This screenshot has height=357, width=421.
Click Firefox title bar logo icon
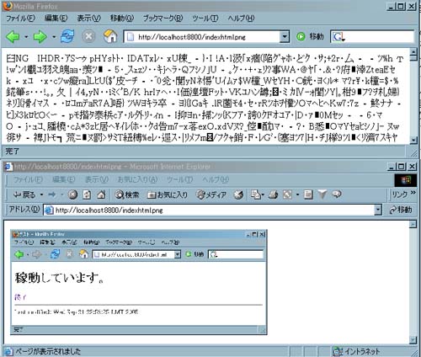[8, 6]
